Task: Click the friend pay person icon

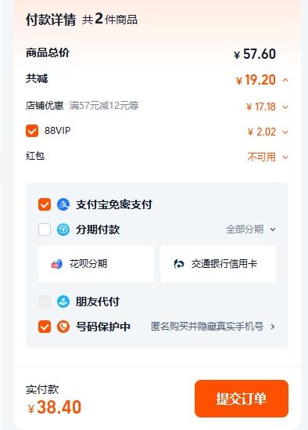Action: tap(63, 302)
